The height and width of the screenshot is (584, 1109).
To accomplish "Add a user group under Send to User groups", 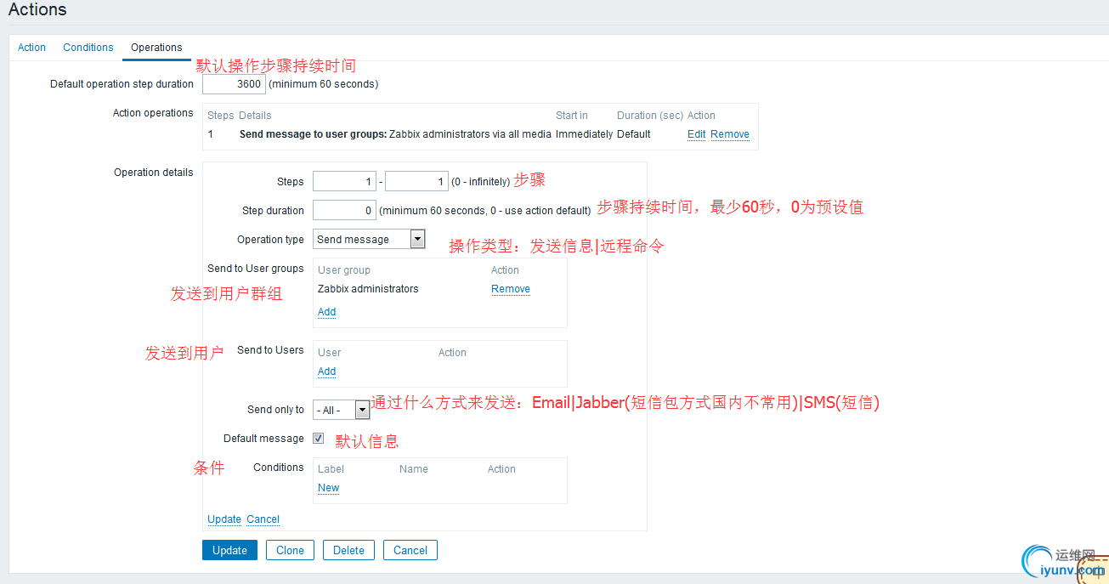I will coord(326,312).
